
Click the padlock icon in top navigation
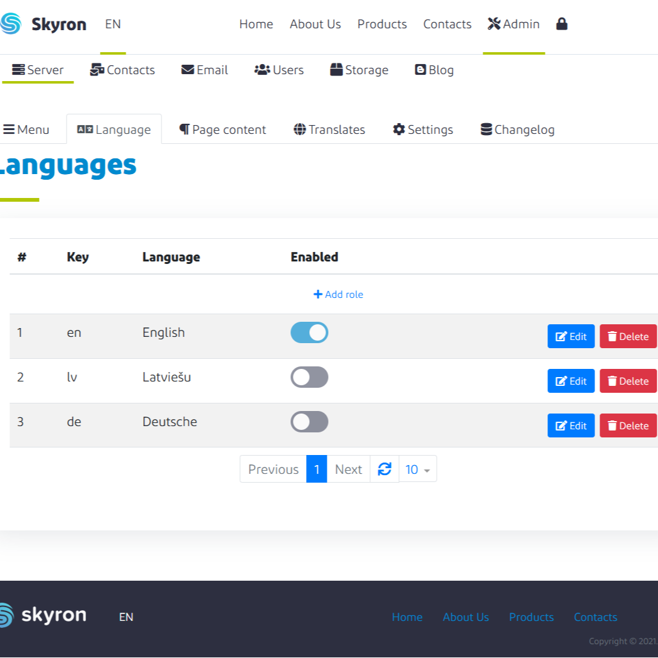[561, 24]
